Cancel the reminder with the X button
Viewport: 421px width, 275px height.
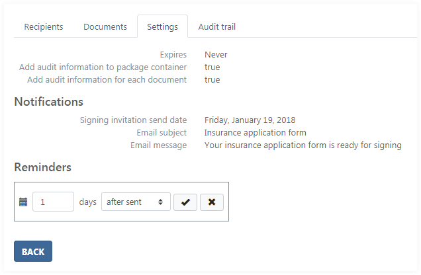pos(212,202)
